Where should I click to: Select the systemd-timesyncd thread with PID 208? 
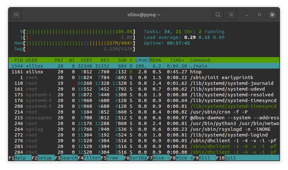coord(144,106)
